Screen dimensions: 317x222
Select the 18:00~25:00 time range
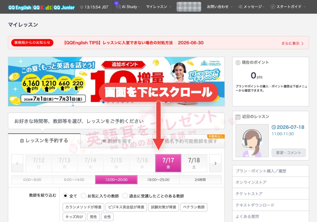point(158,180)
